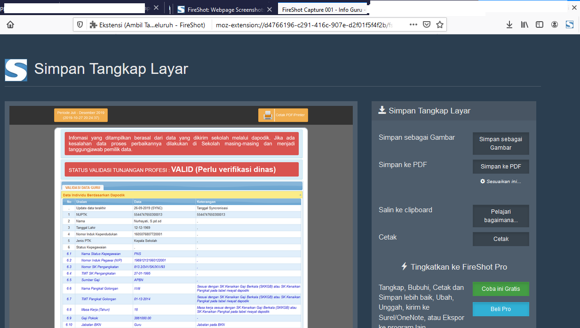
Task: Open the page actions ellipsis menu
Action: pos(413,24)
